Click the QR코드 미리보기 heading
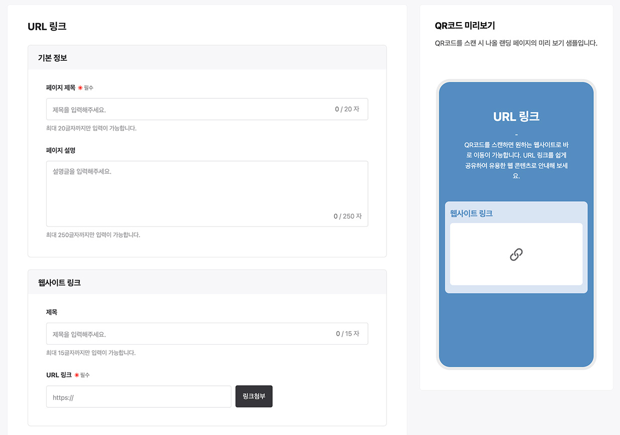620x435 pixels. click(465, 26)
